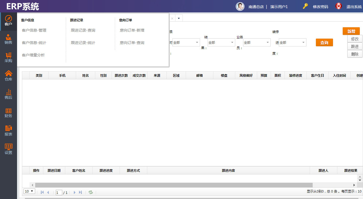
Task: Click the red 退出系统 power icon
Action: tap(339, 6)
